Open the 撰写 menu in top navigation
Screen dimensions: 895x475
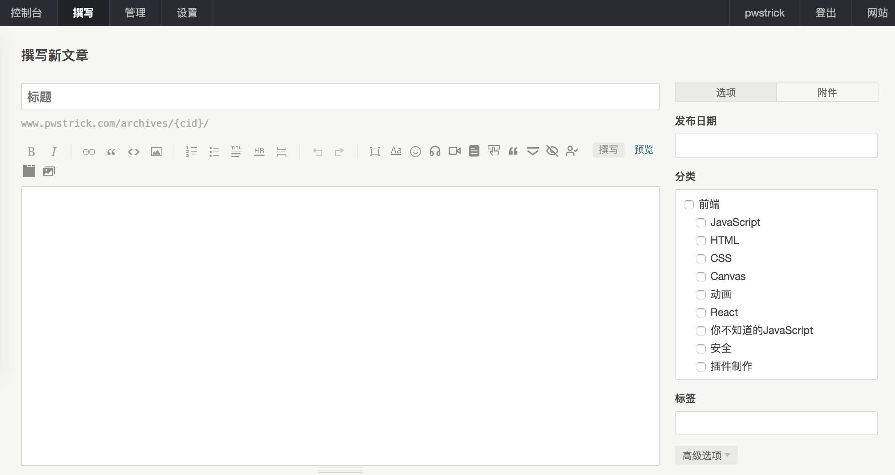(83, 13)
